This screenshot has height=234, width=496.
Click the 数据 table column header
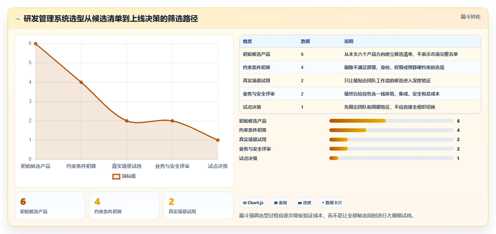(x=305, y=41)
